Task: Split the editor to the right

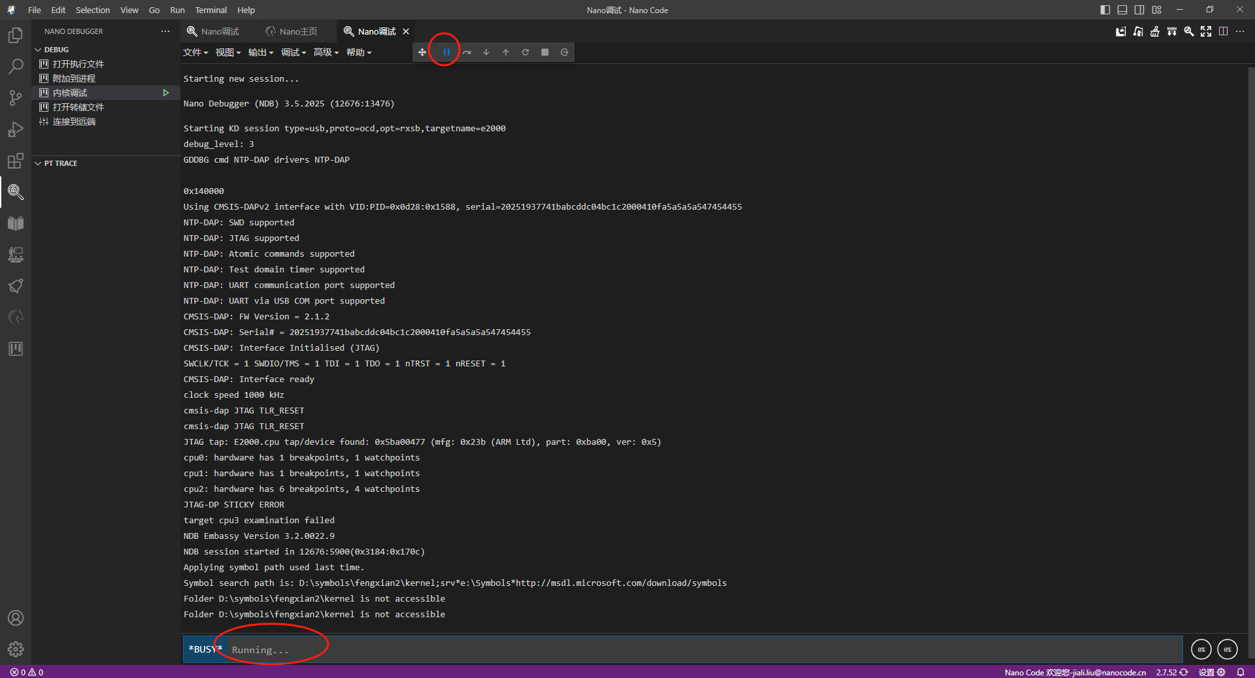Action: (1223, 31)
